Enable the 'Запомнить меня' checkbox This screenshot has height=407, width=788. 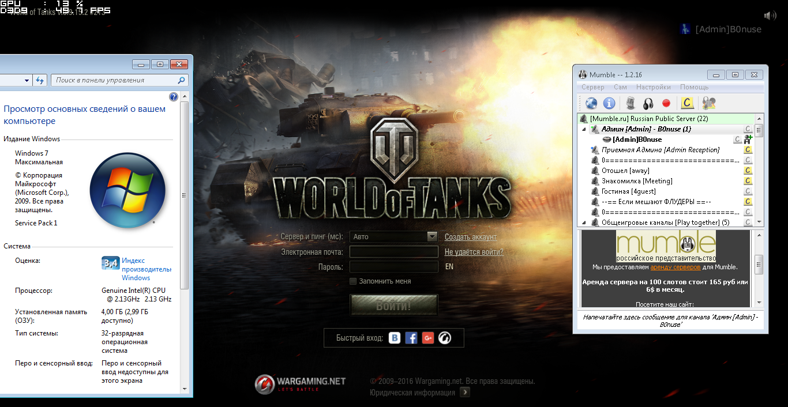pos(353,281)
